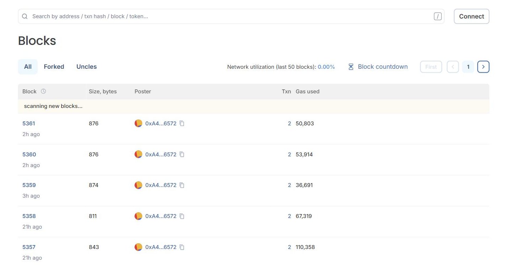Open poster address 0xA4...6572 for block 5360
This screenshot has width=505, height=265.
[161, 155]
